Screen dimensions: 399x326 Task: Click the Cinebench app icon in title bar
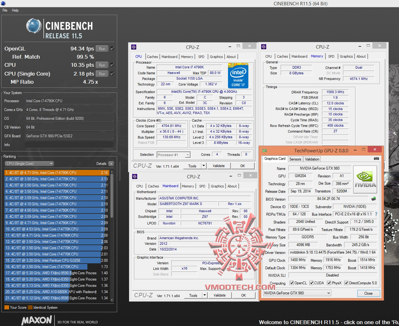(x=3, y=3)
